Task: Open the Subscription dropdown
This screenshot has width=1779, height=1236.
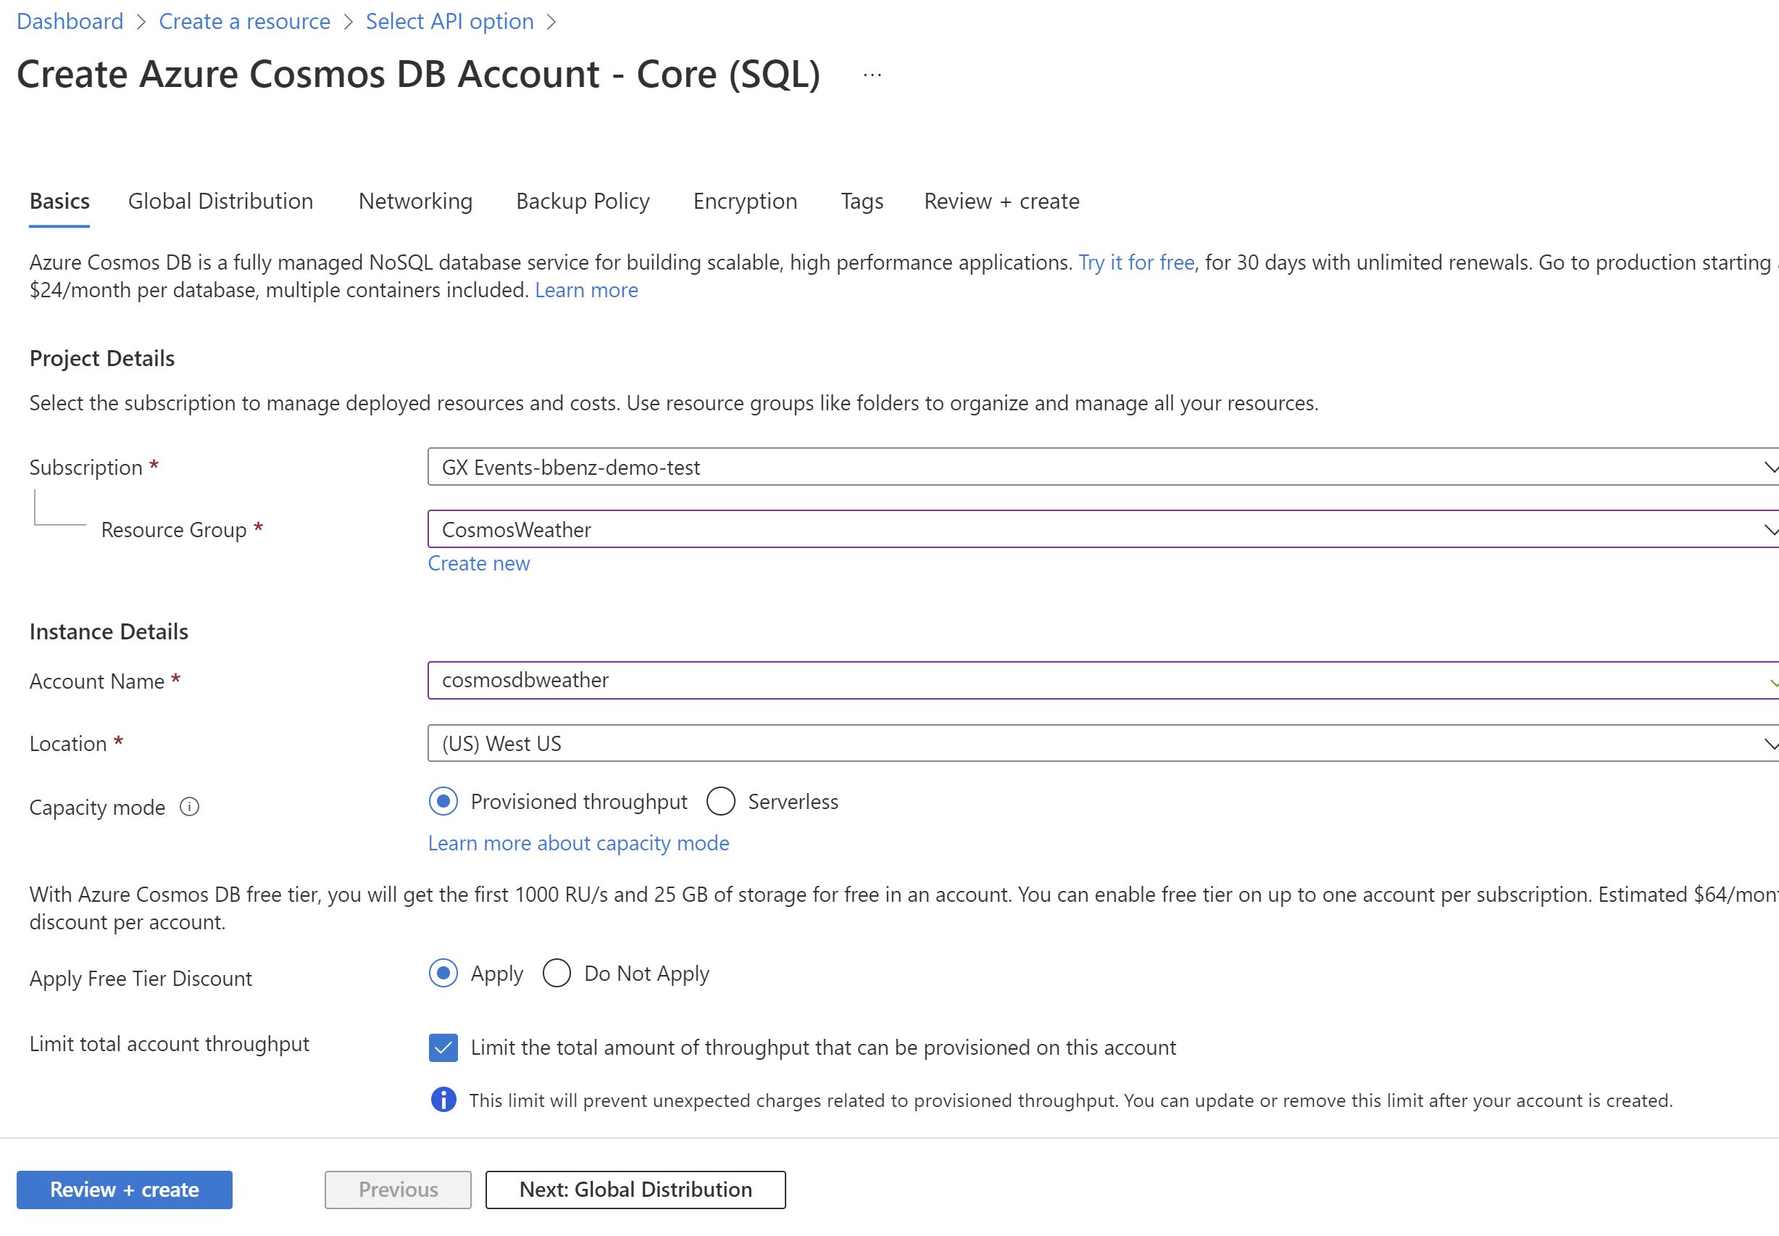Action: tap(1103, 467)
